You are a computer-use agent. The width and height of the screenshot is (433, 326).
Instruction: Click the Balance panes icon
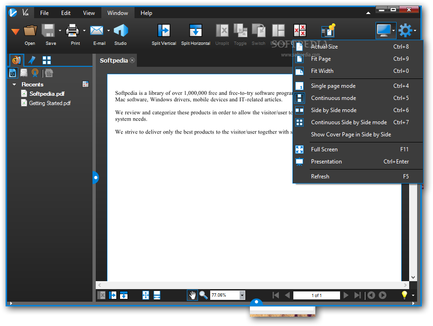click(x=278, y=31)
